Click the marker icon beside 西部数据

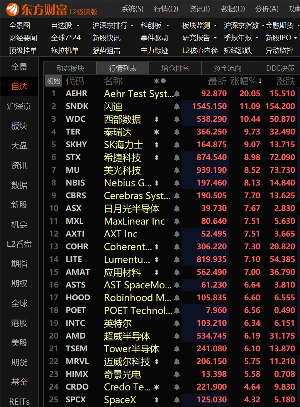pos(156,119)
